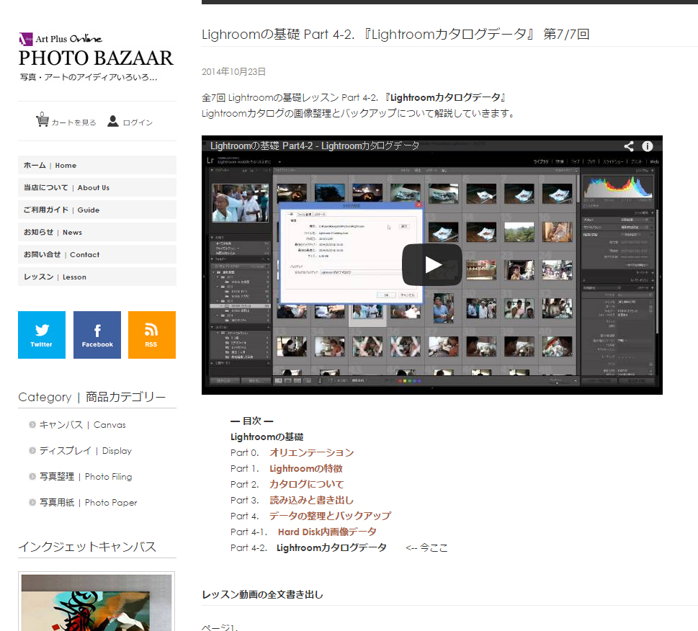Open the video info icon

coord(648,146)
